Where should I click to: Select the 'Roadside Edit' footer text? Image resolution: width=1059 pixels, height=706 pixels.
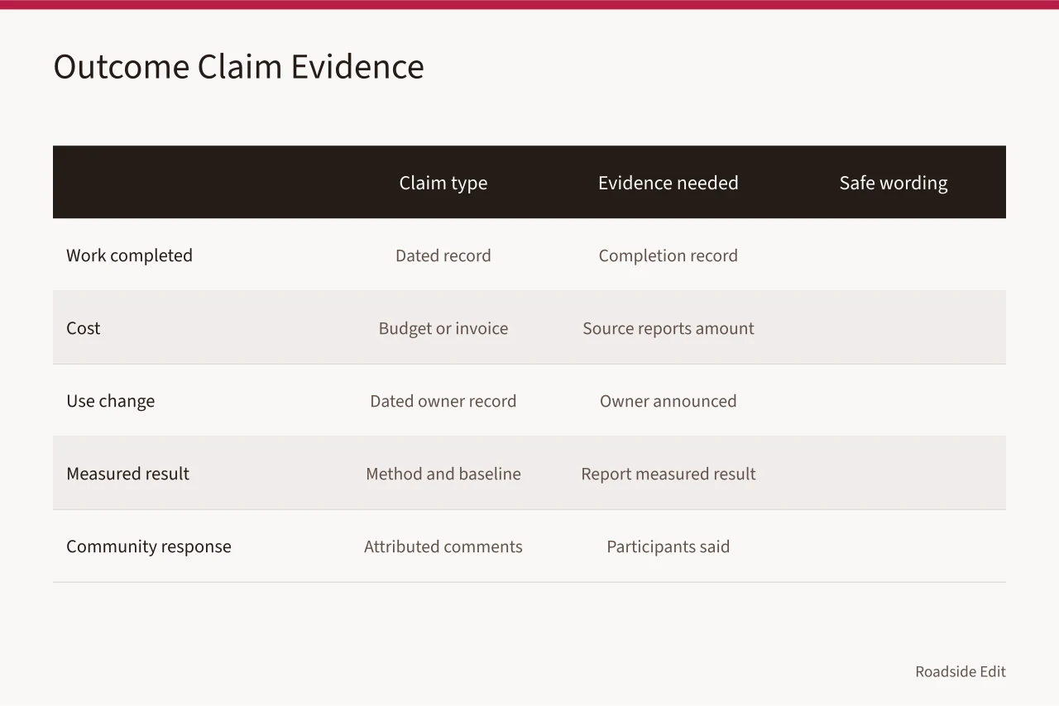[961, 671]
